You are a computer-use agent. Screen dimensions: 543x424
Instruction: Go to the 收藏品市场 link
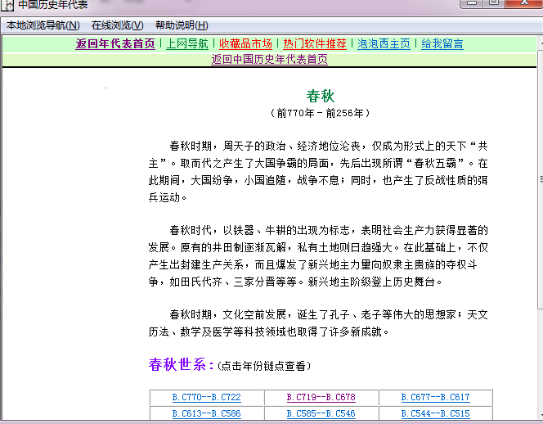pos(245,43)
